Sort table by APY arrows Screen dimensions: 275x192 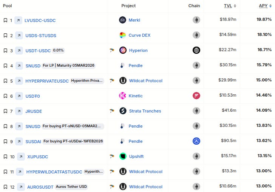coord(270,6)
